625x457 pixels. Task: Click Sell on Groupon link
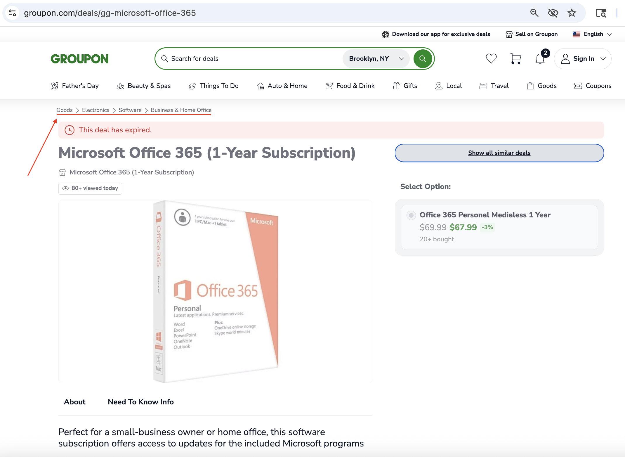pos(537,34)
